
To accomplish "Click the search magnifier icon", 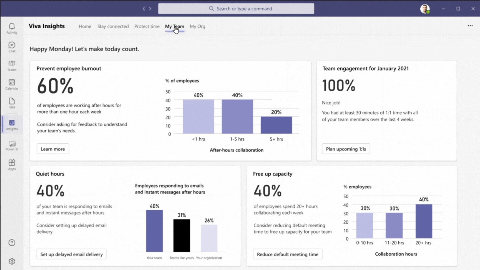I will [212, 9].
